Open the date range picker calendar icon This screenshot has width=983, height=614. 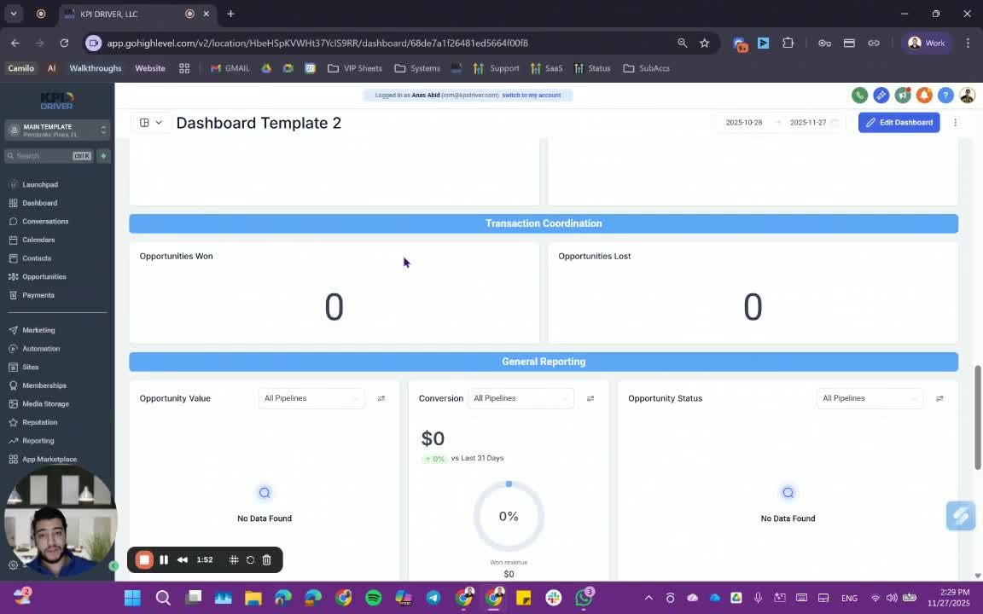(x=835, y=123)
